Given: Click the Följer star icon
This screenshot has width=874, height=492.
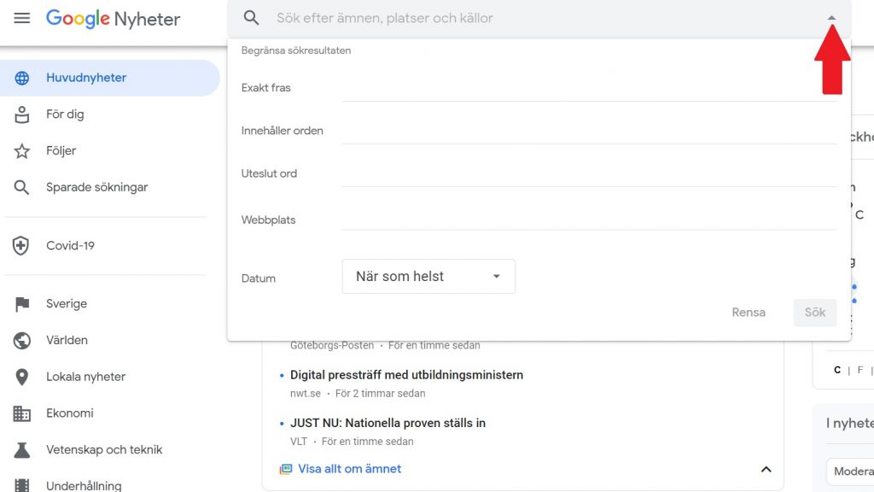Looking at the screenshot, I should pos(21,151).
